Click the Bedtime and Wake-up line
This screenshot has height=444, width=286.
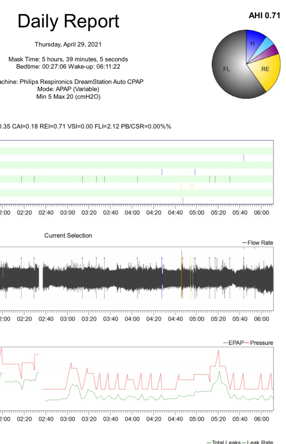(x=68, y=66)
